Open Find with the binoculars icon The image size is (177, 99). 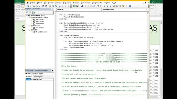[x=94, y=6]
